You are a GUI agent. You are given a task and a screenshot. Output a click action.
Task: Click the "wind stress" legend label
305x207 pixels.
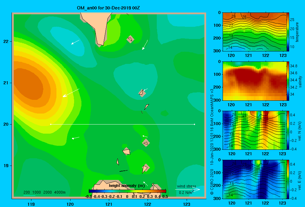coord(186,186)
